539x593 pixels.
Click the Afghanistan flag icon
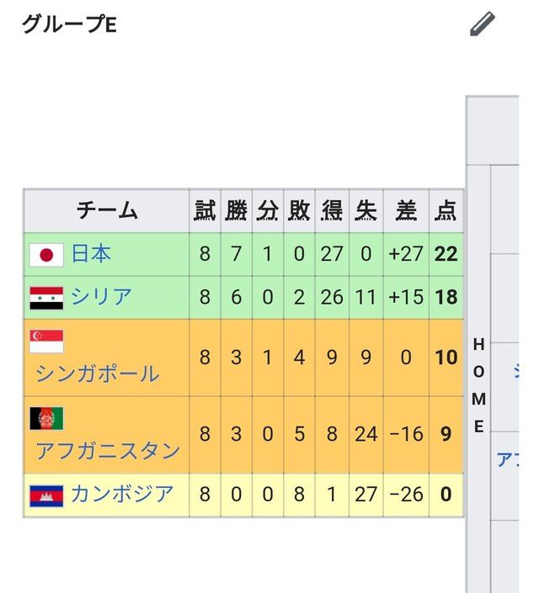[x=46, y=418]
